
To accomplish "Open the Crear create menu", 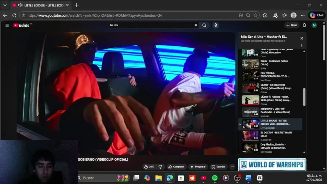I will click(x=292, y=25).
